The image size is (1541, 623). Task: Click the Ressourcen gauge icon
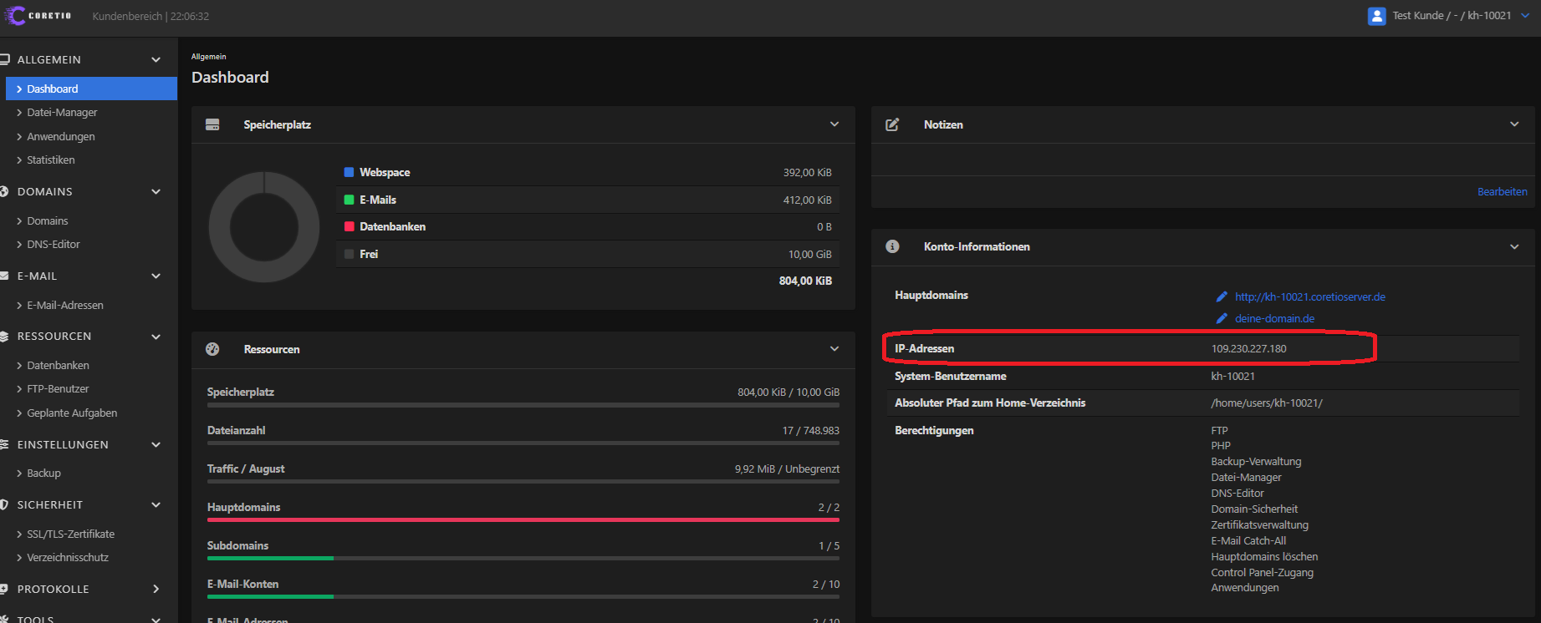212,349
